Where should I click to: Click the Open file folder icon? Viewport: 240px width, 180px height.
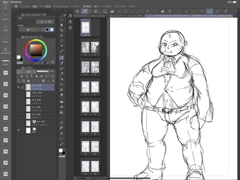point(112,11)
